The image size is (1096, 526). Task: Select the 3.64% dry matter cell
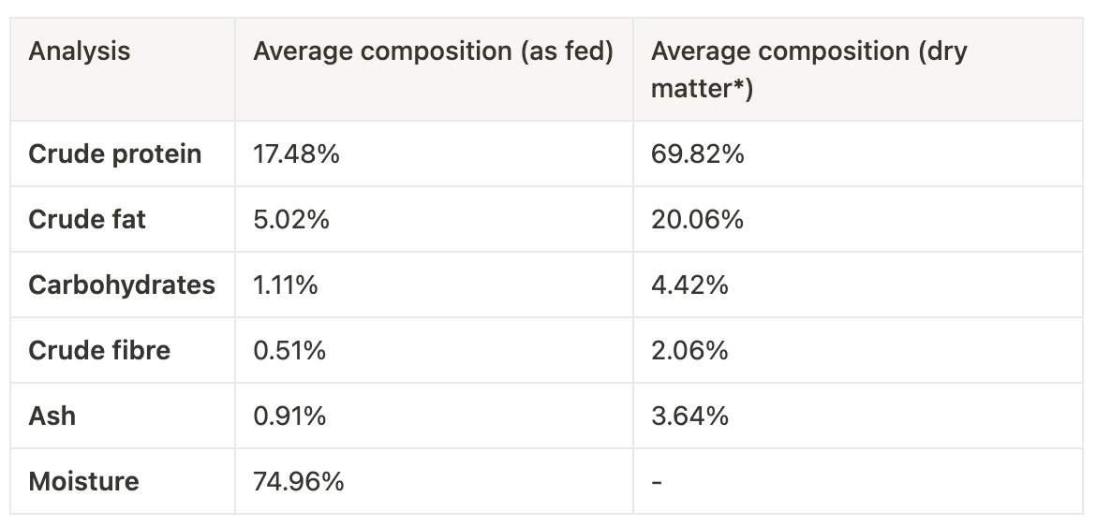coord(690,416)
